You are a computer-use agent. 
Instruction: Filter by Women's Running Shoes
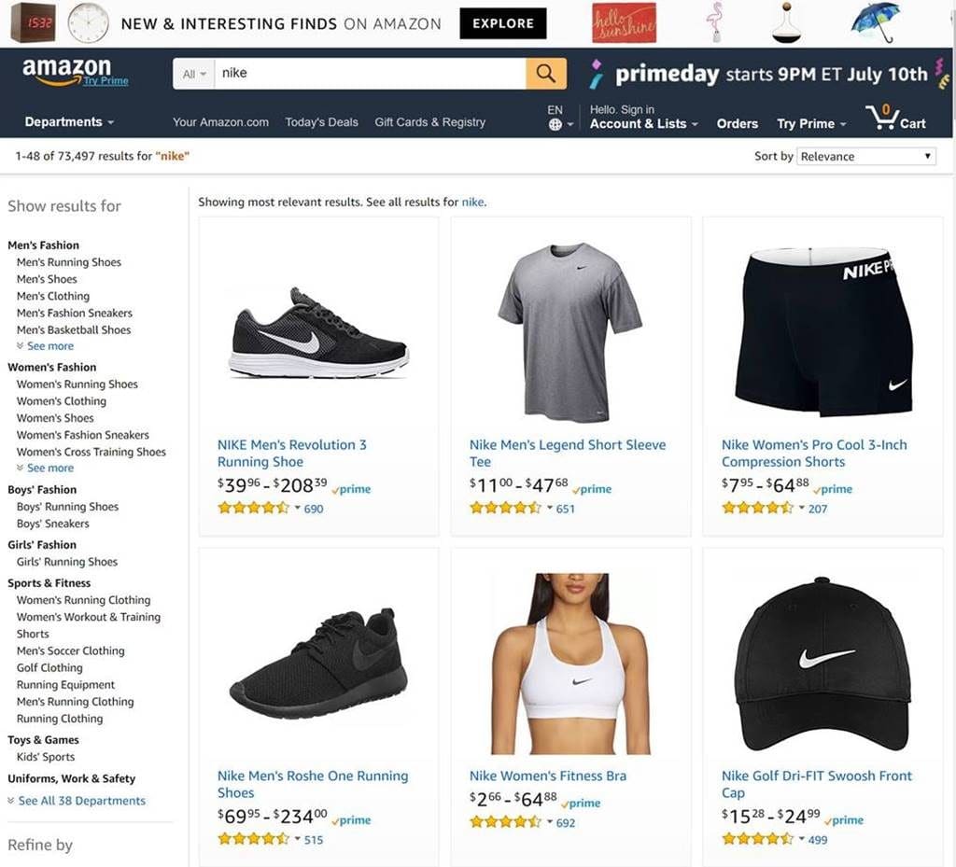pos(77,384)
